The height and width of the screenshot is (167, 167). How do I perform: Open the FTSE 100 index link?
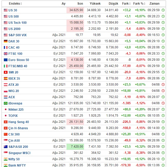[15, 54]
